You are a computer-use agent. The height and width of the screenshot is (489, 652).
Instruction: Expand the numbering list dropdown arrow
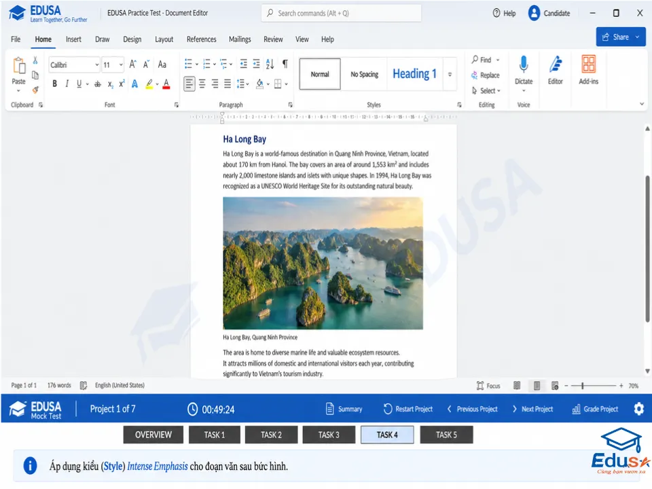tap(215, 64)
